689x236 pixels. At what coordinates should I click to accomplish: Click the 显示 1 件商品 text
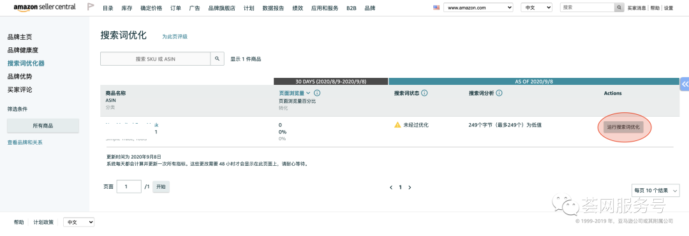pyautogui.click(x=246, y=59)
